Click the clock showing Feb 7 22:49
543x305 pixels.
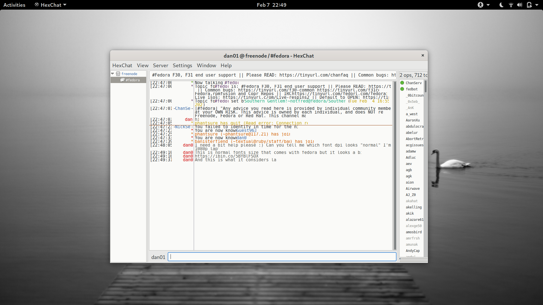271,5
